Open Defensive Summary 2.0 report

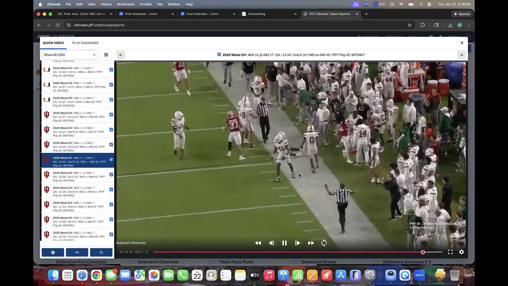tap(407, 262)
